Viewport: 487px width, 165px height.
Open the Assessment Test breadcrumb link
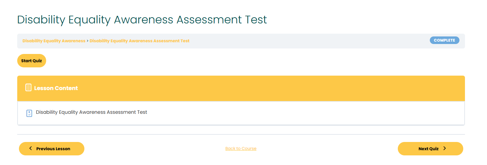tap(139, 41)
